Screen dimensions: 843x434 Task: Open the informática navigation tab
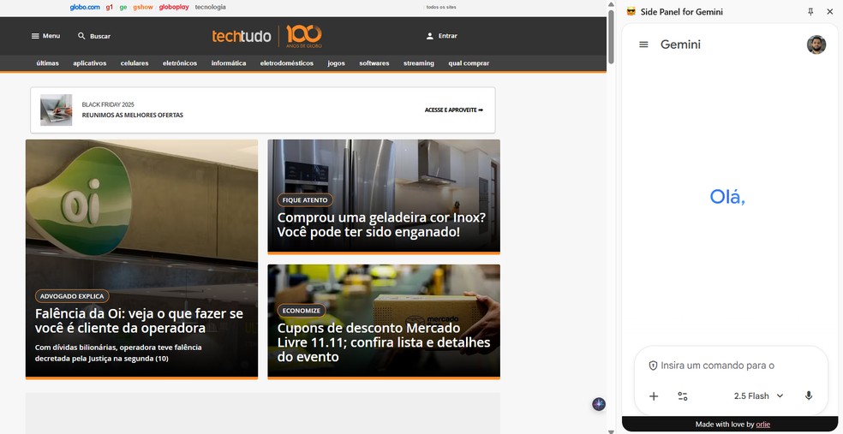point(229,63)
